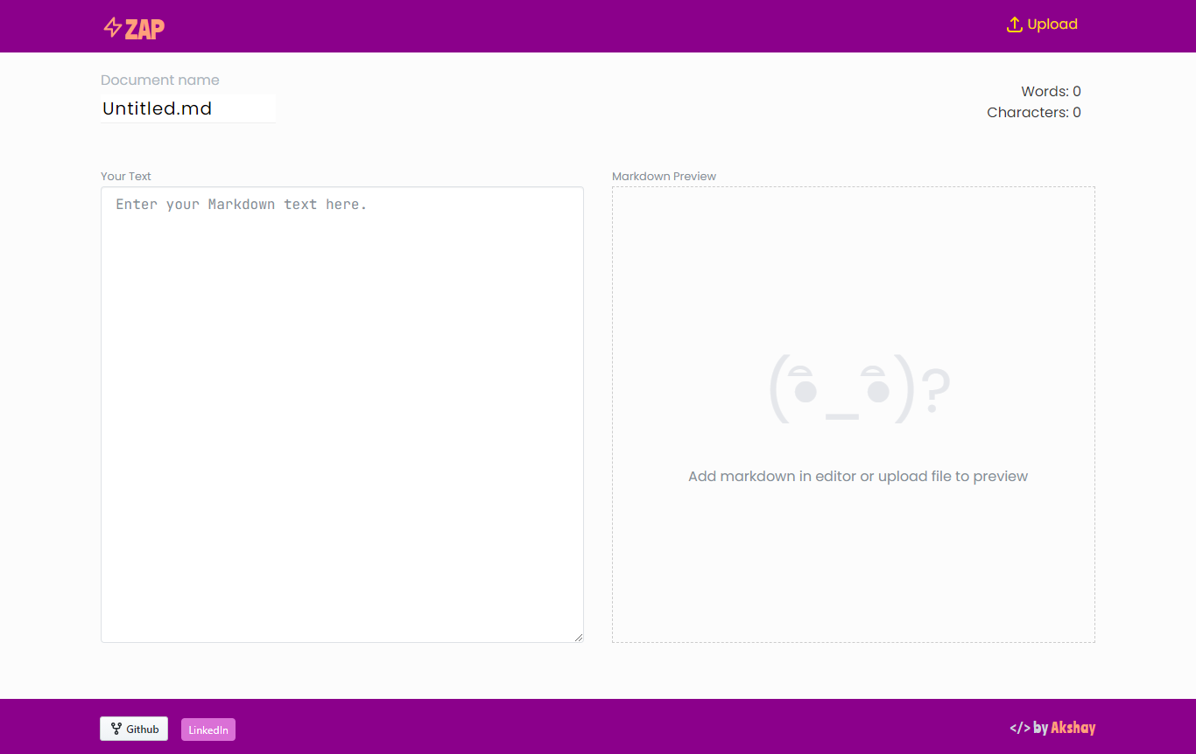Click the Words: 0 counter
1196x754 pixels.
point(1051,91)
